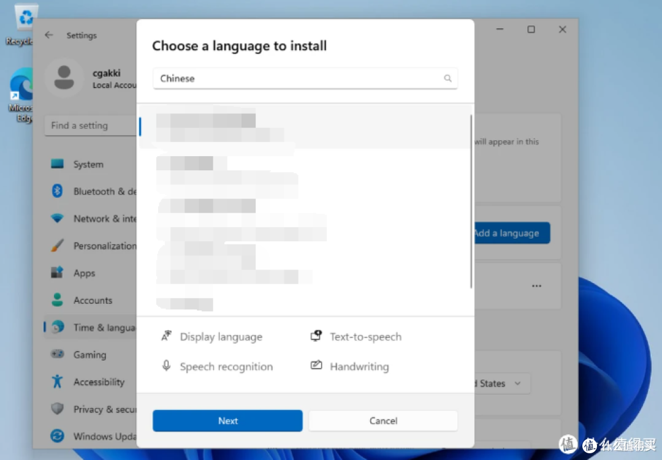Select Apps menu entry
Screen dimensions: 662x460
coord(85,273)
